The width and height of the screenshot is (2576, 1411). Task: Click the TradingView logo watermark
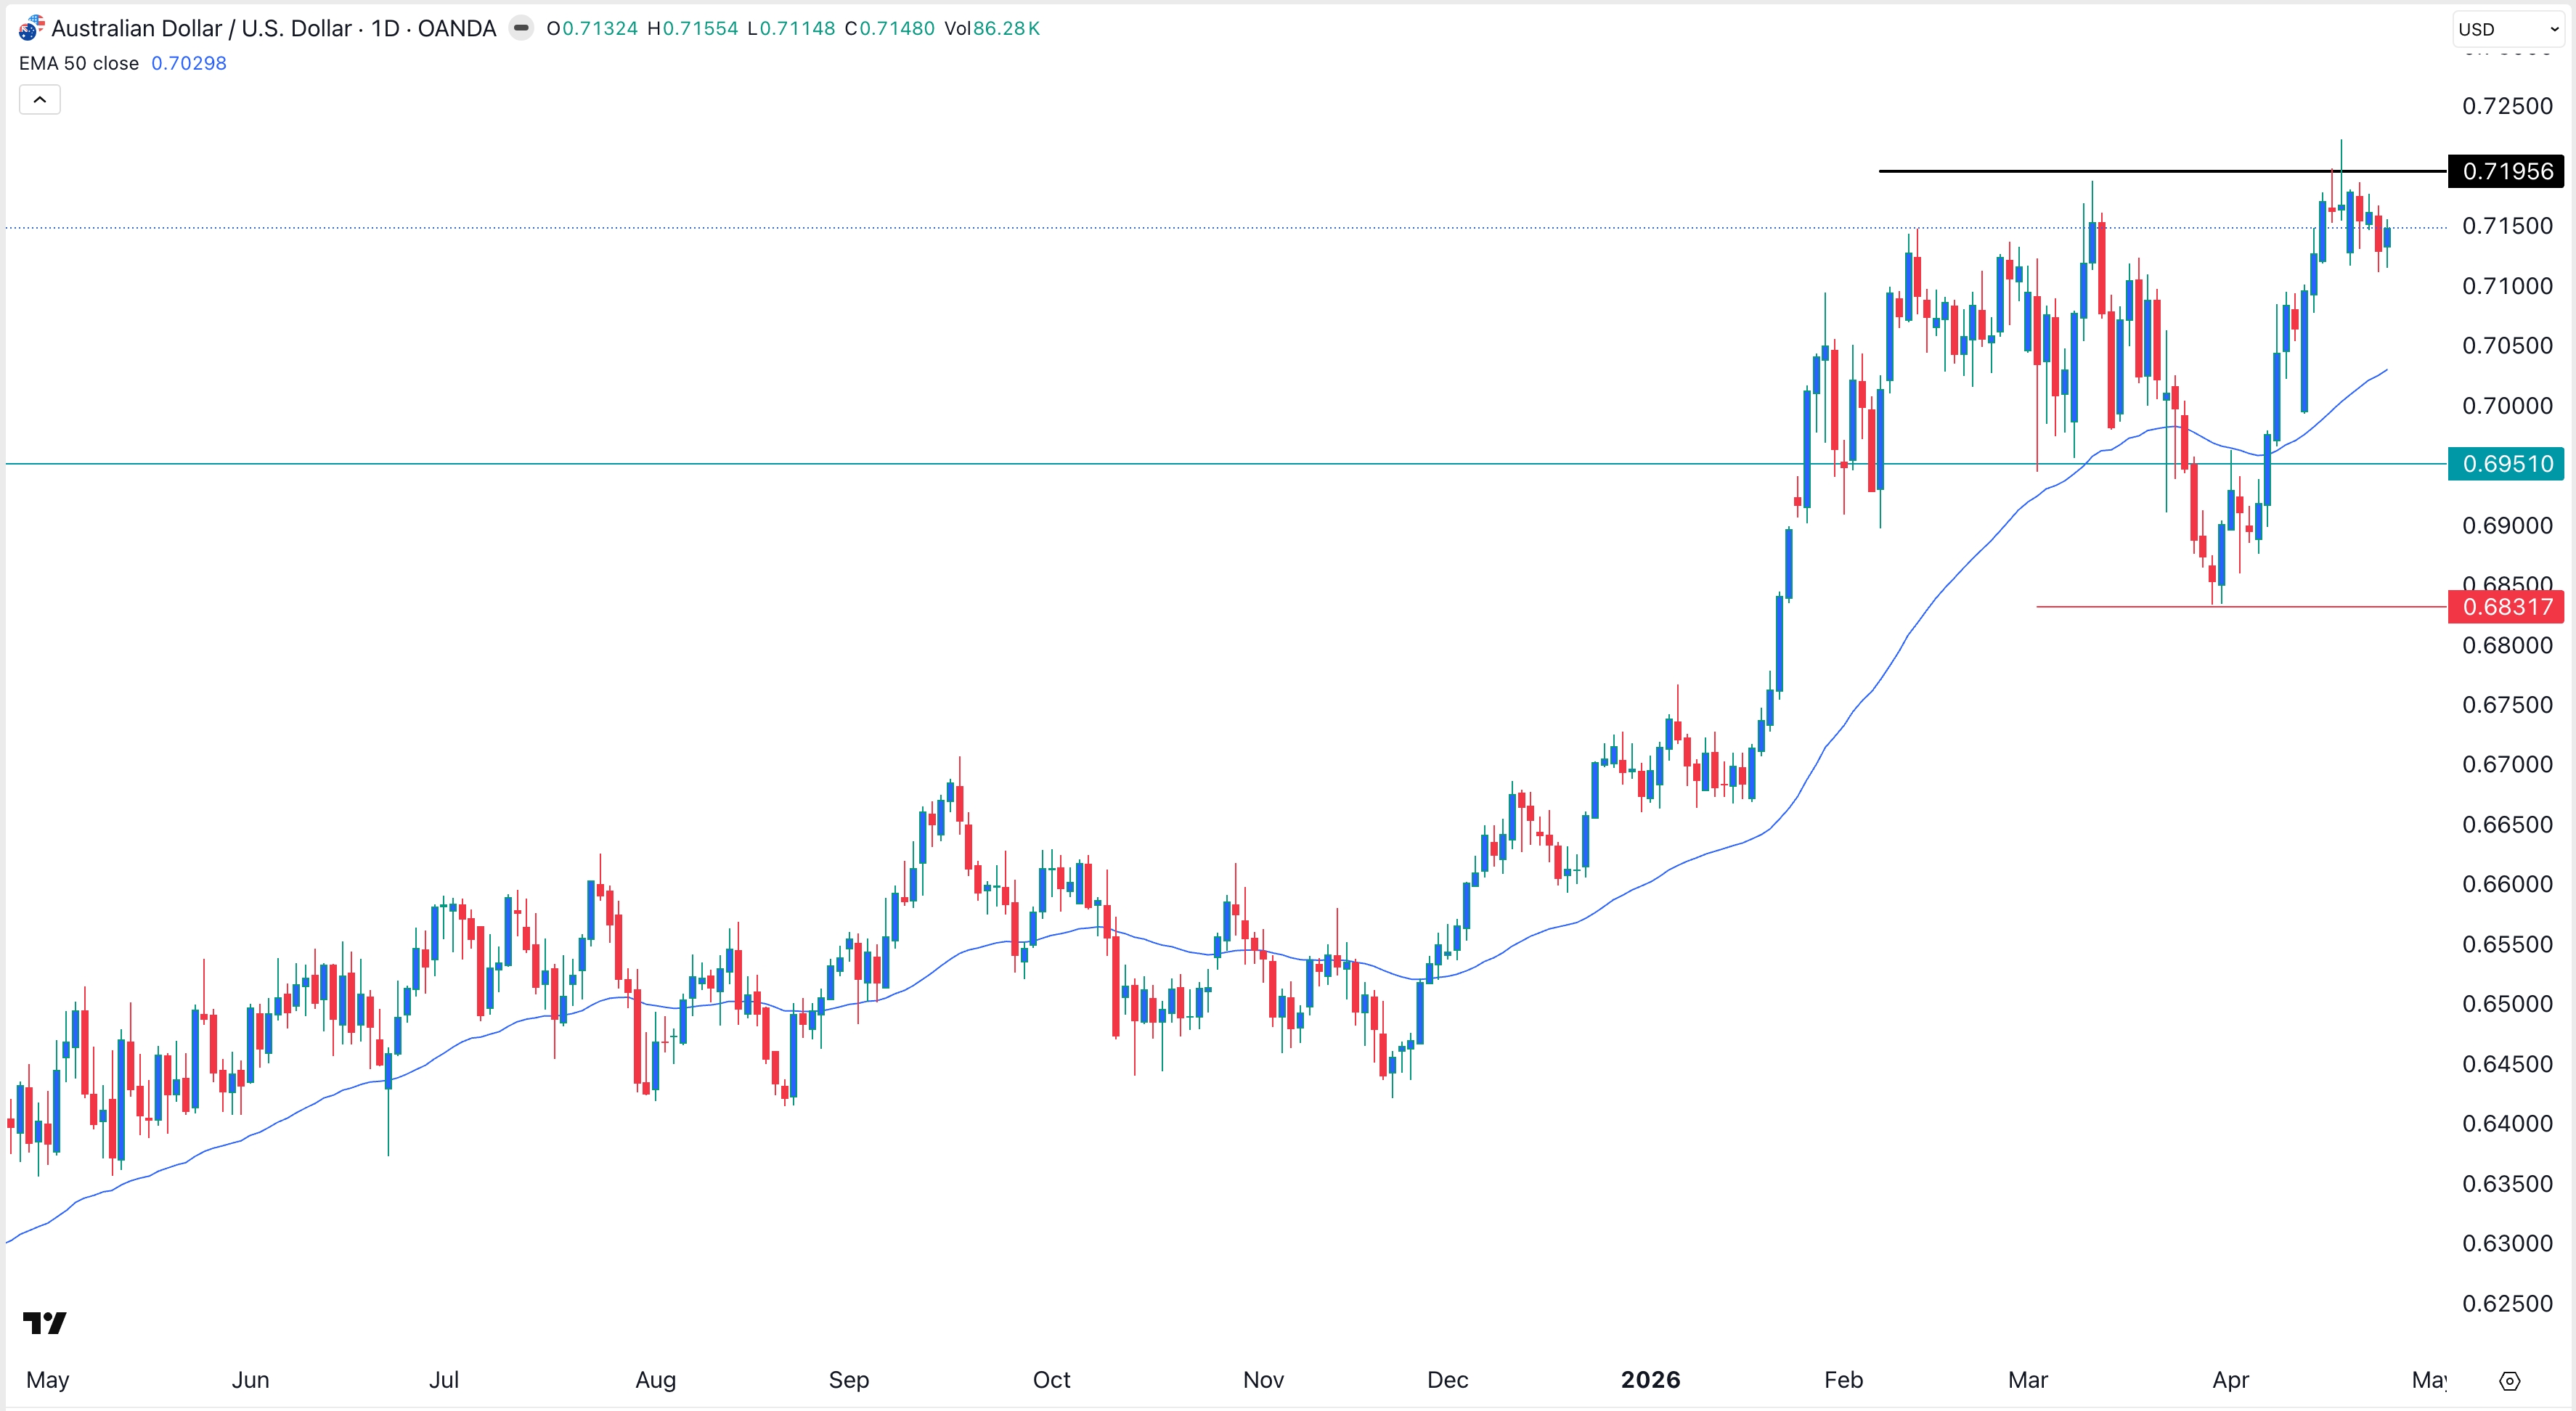(45, 1323)
